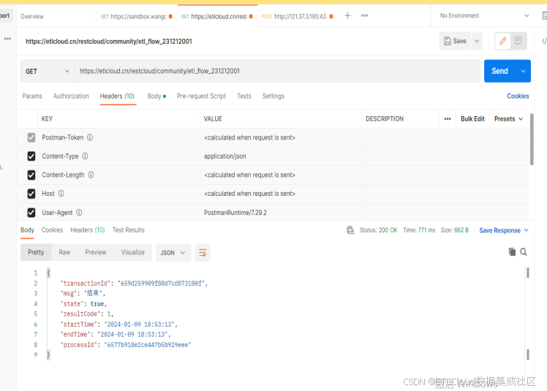Open new request tab with plus icon
547x391 pixels.
click(347, 15)
